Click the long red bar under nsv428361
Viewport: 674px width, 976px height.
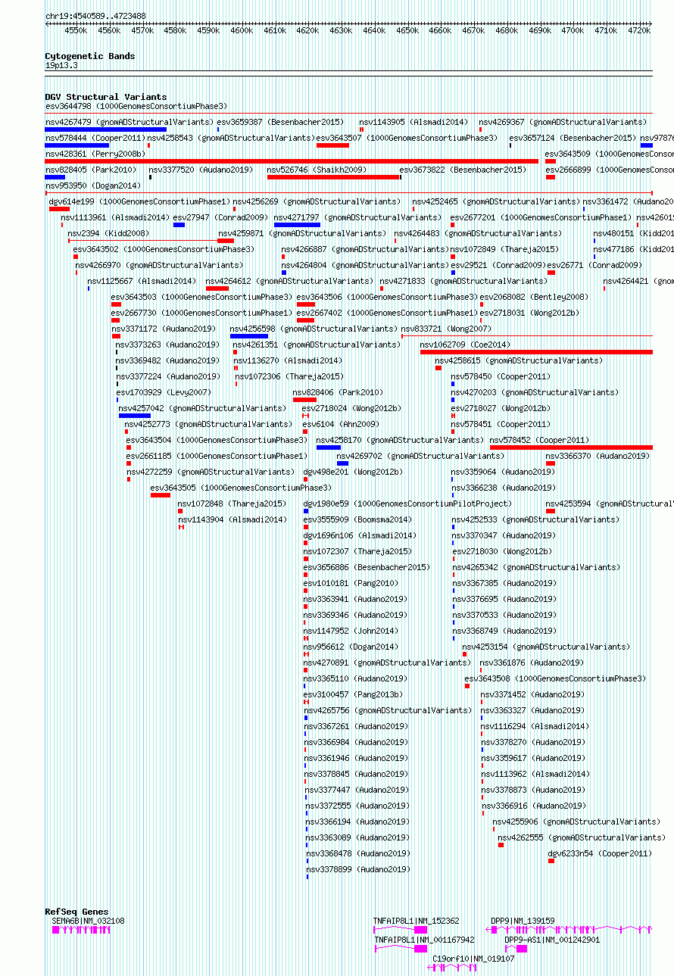click(x=292, y=161)
